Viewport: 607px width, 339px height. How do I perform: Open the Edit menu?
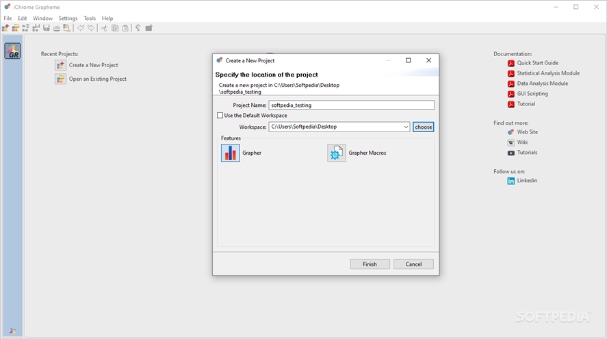(x=22, y=18)
